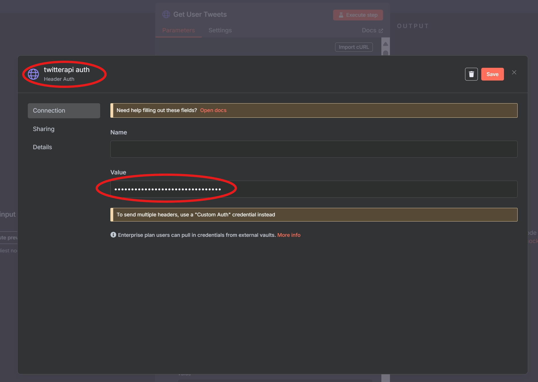Click the flask icon on Execute step
The image size is (538, 382).
[x=341, y=15]
